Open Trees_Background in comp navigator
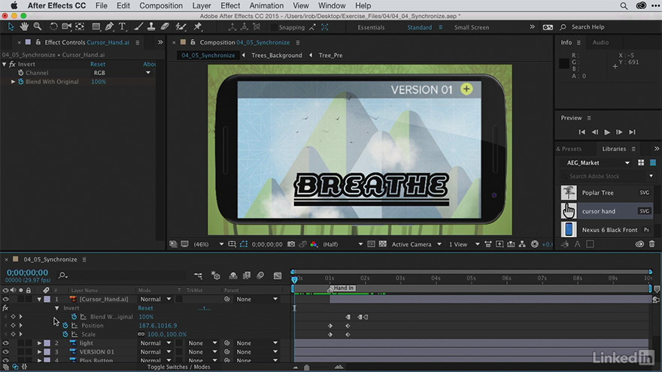 click(x=277, y=56)
